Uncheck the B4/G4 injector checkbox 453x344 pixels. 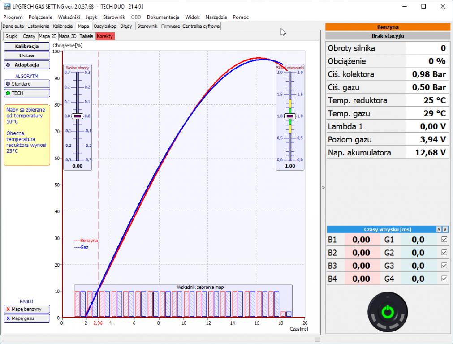coord(444,279)
